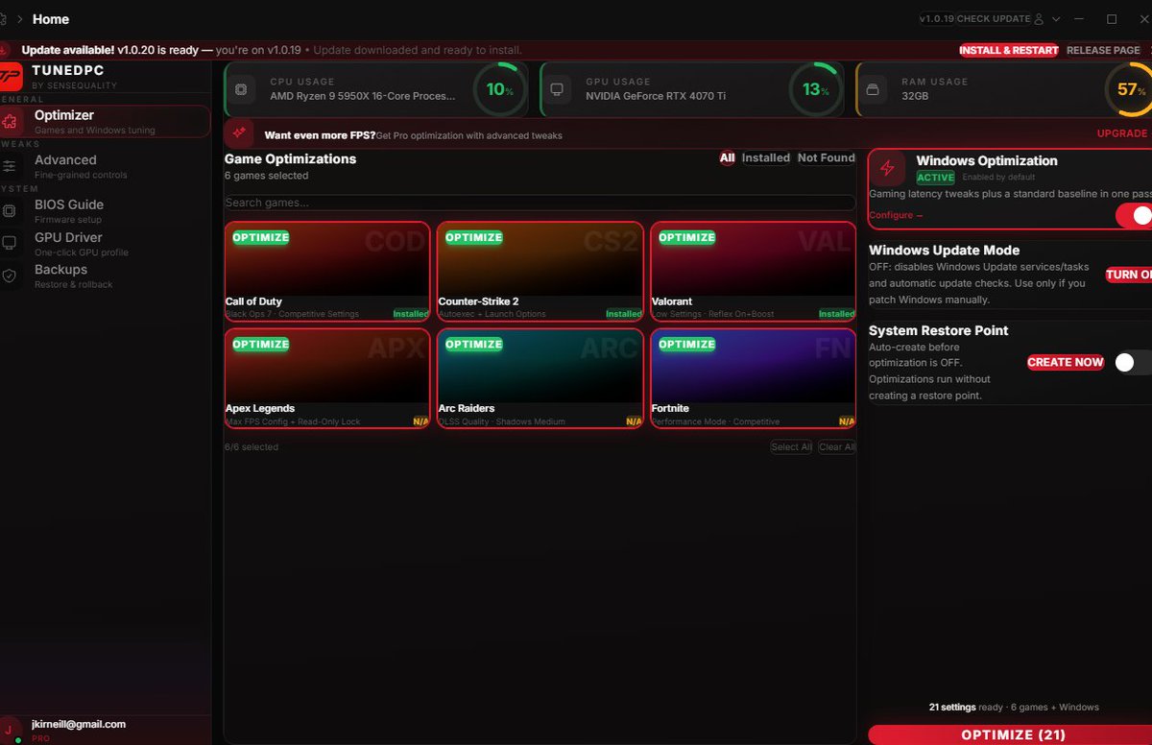This screenshot has width=1152, height=745.
Task: Toggle OPTIMIZE badge on Counter-Strike 2 card
Action: point(473,237)
